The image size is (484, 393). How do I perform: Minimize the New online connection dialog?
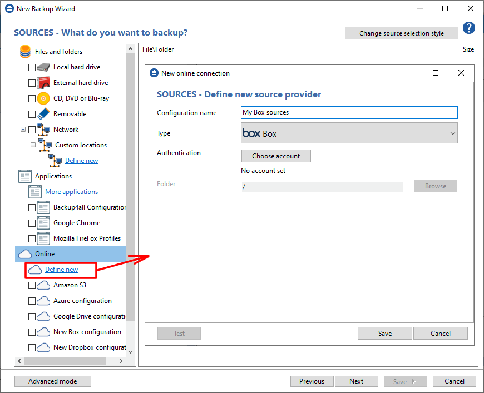point(411,73)
